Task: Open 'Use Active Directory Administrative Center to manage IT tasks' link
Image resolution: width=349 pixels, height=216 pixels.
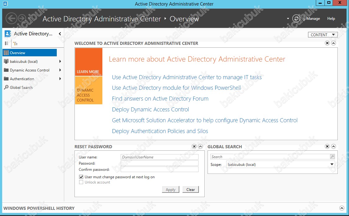Action: [x=187, y=77]
